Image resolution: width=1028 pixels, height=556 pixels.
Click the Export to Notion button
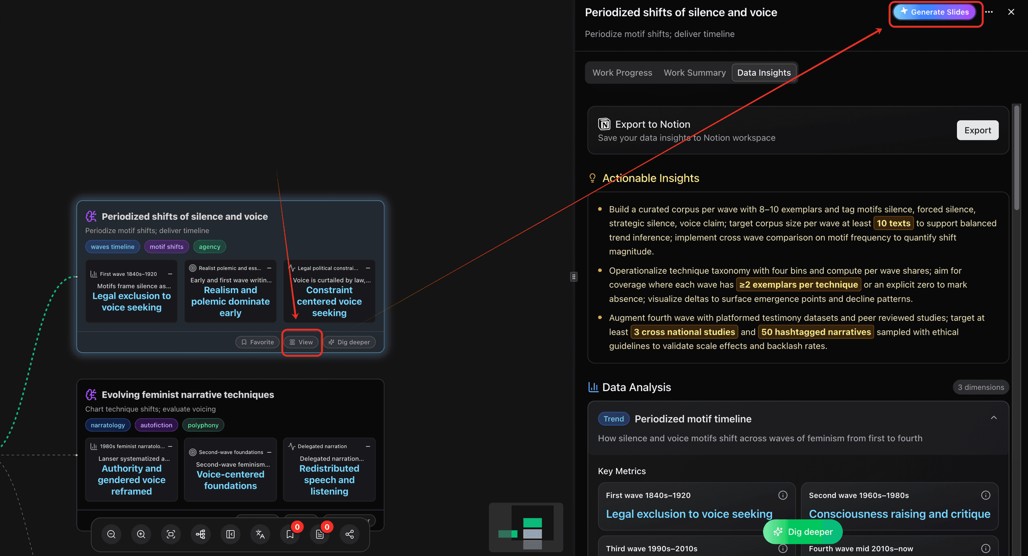[977, 130]
